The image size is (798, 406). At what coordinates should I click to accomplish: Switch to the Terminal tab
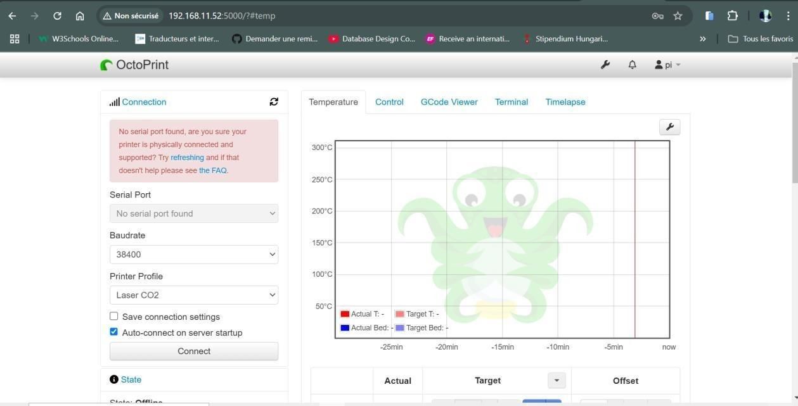pos(512,102)
